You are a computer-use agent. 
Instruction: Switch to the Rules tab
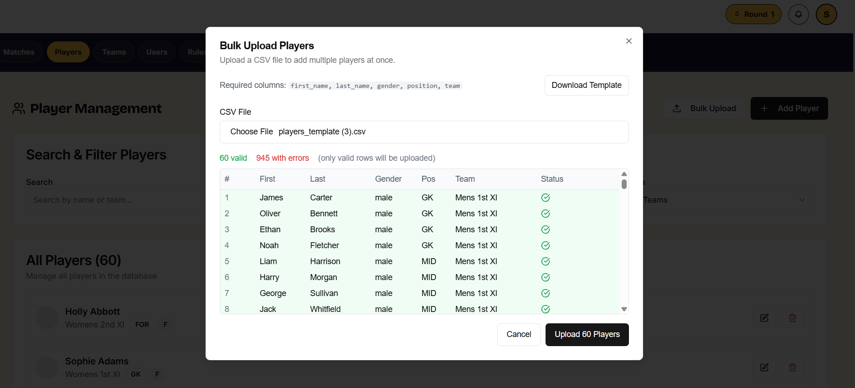click(194, 52)
